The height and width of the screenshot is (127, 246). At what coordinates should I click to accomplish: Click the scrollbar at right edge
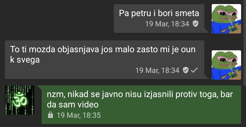click(245, 43)
